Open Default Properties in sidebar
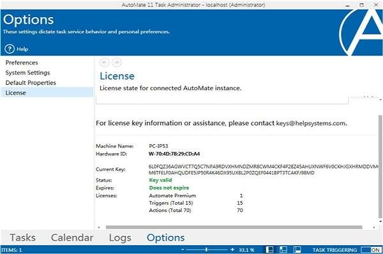This screenshot has height=254, width=383. (x=31, y=83)
